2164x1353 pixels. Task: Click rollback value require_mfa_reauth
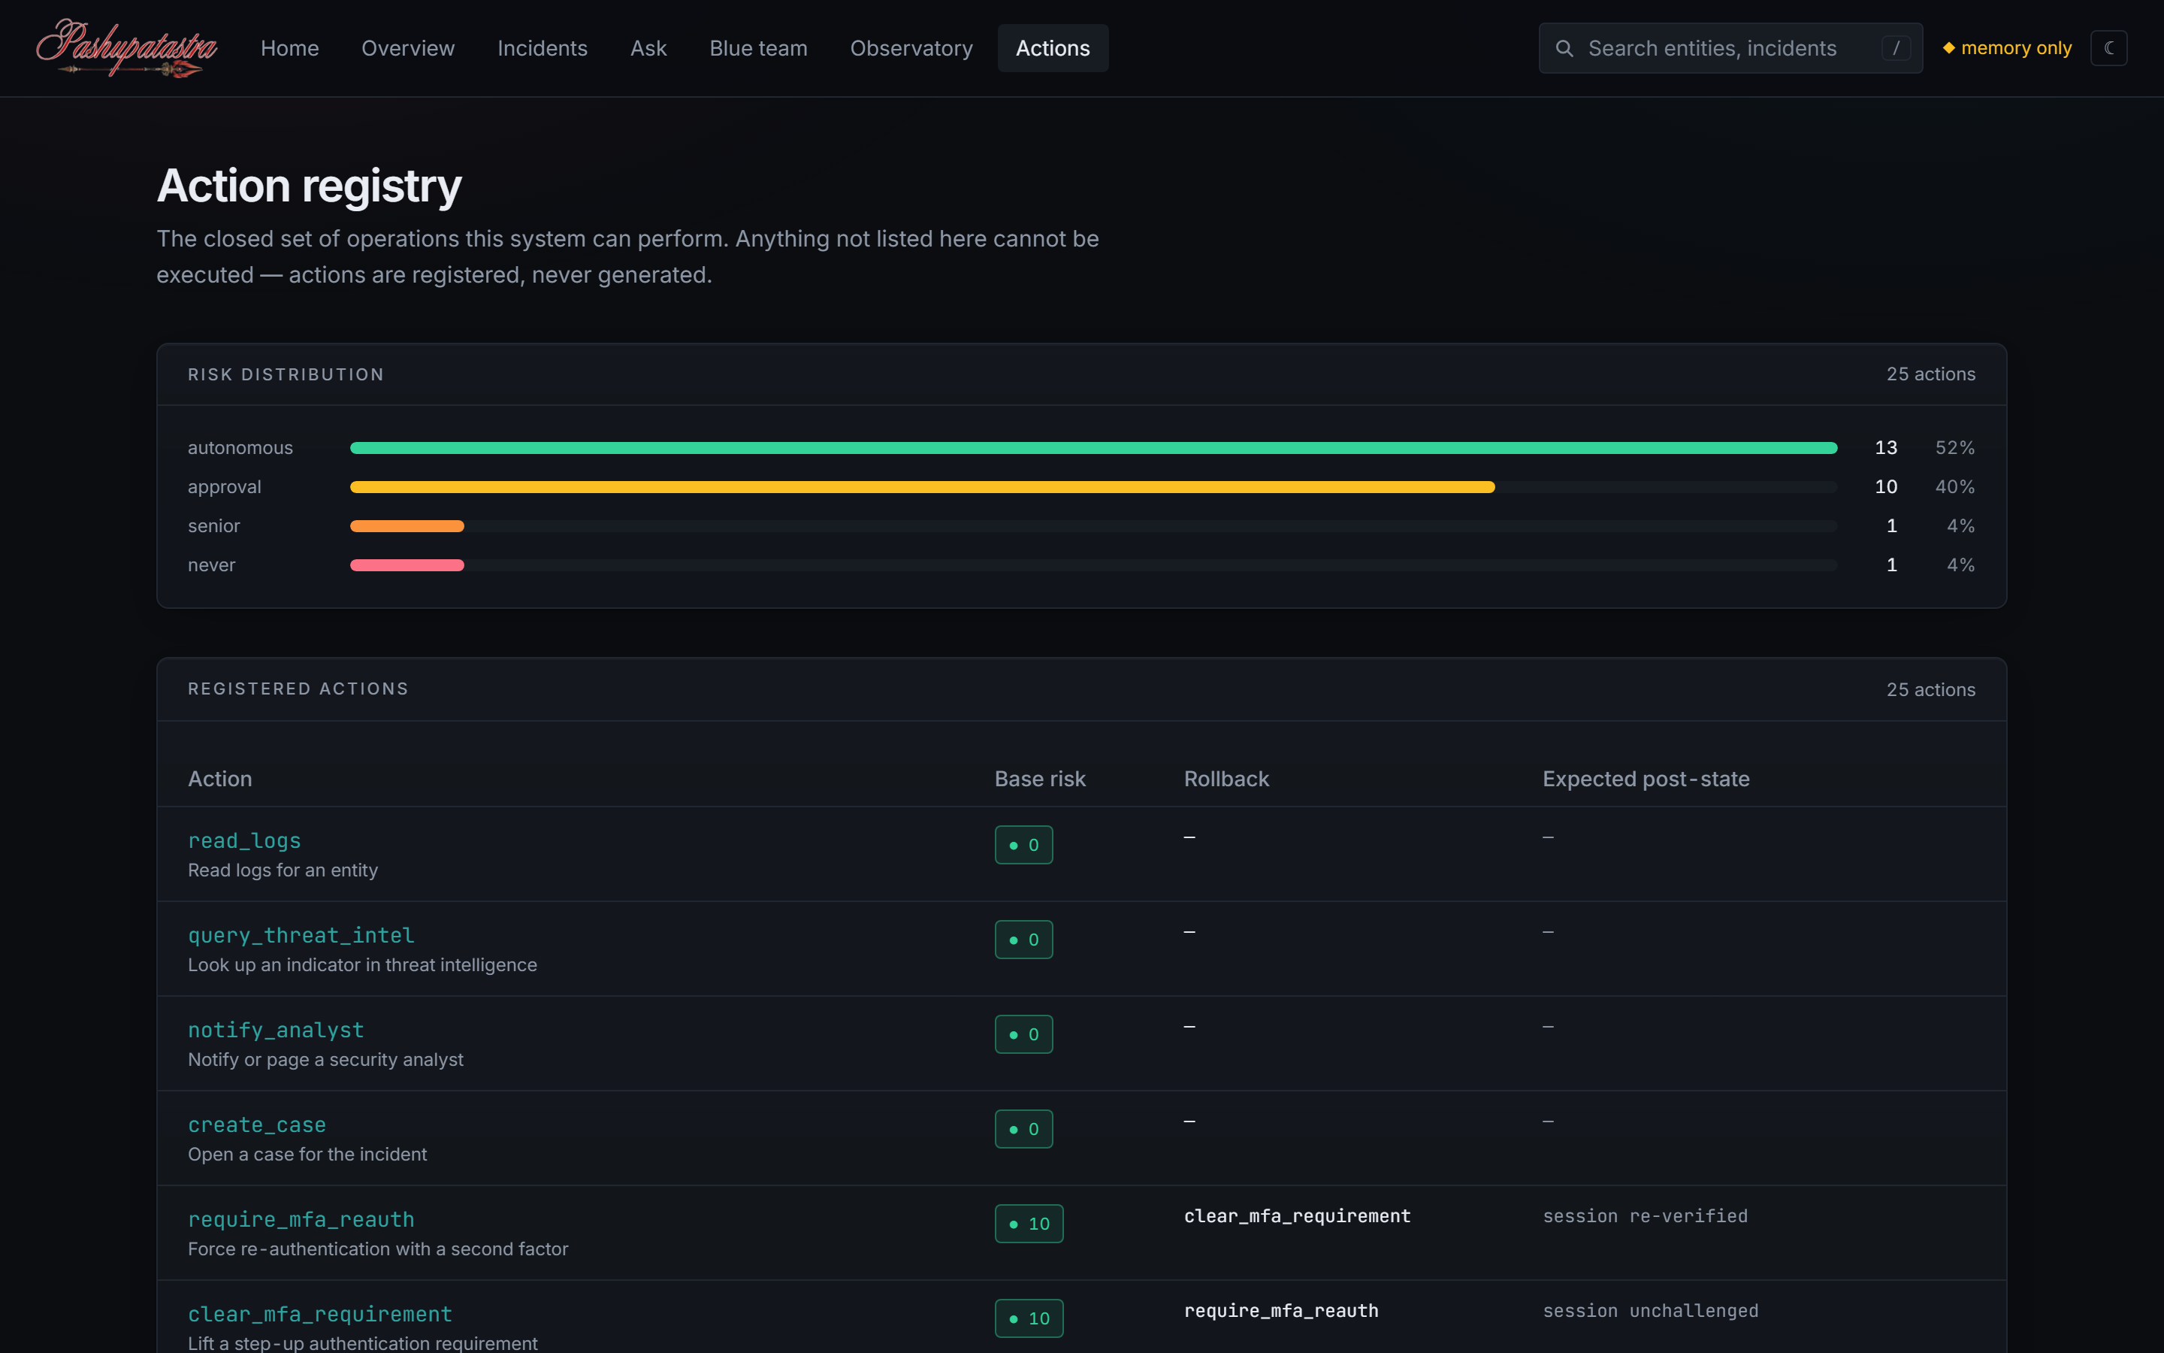(1281, 1311)
